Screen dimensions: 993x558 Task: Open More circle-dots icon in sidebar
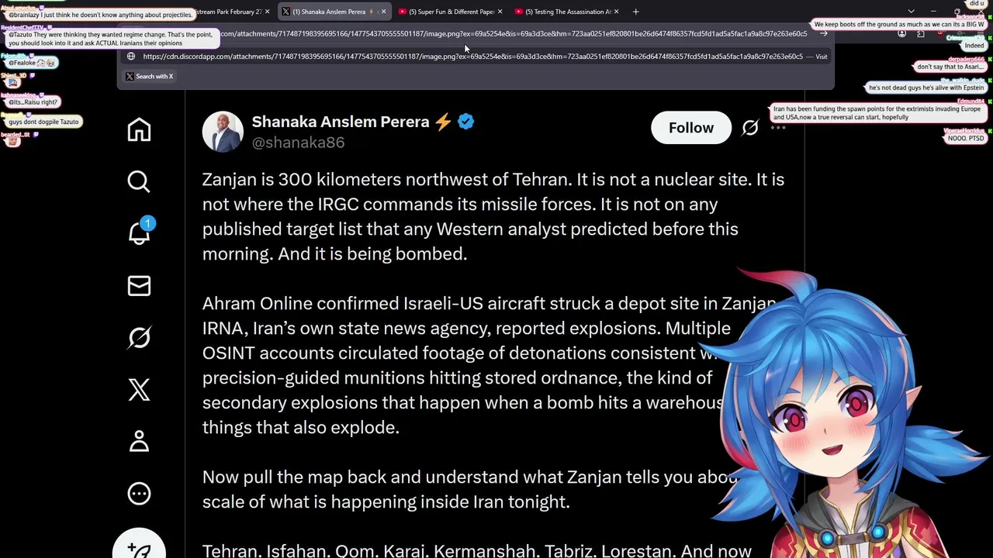pyautogui.click(x=139, y=494)
